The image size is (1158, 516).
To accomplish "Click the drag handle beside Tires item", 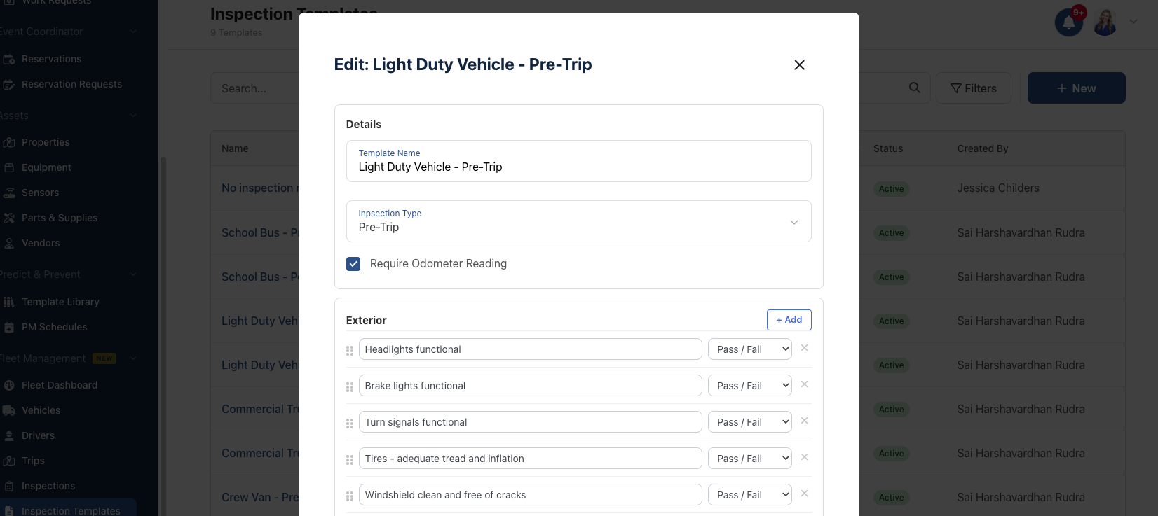I will 350,460.
